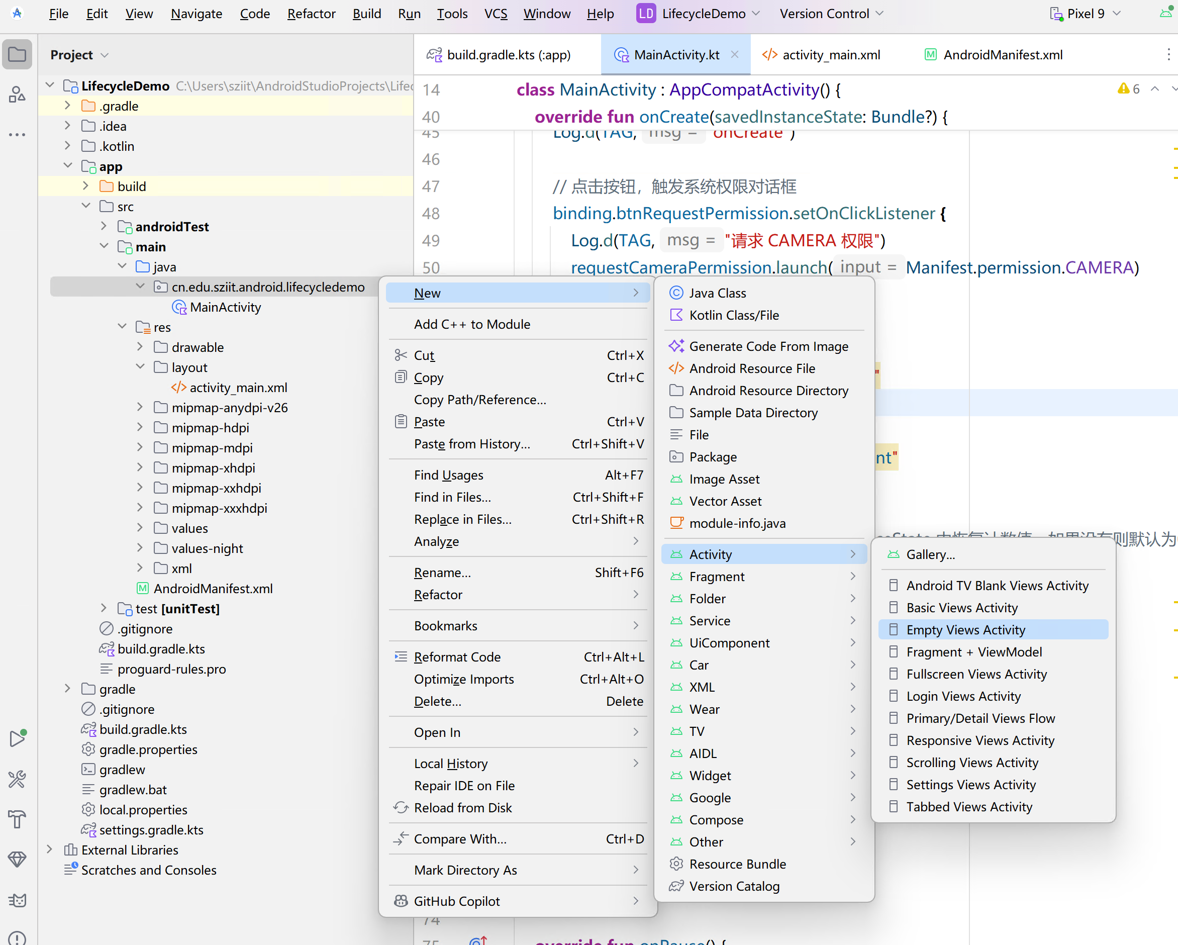1178x945 pixels.
Task: Choose Basic Views Activity
Action: coord(993,608)
